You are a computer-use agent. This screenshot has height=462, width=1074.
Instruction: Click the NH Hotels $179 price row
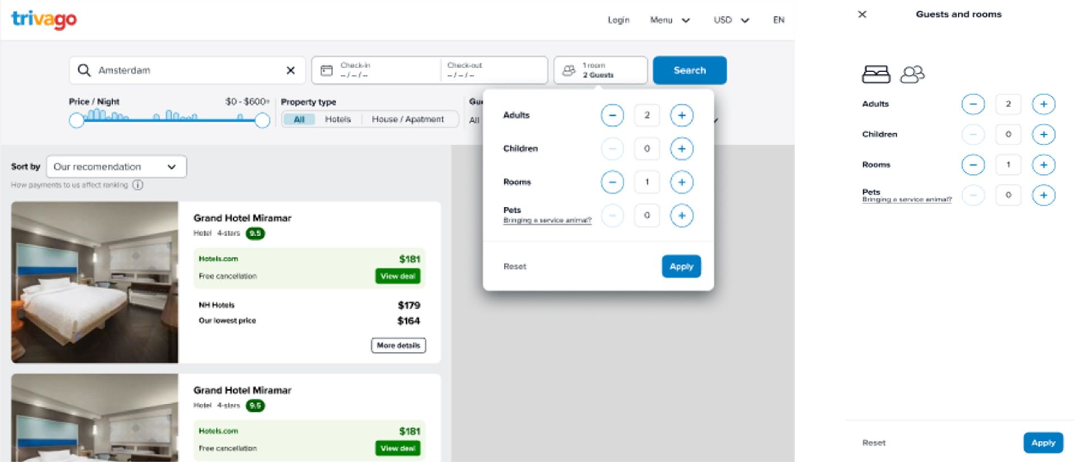[x=309, y=305]
